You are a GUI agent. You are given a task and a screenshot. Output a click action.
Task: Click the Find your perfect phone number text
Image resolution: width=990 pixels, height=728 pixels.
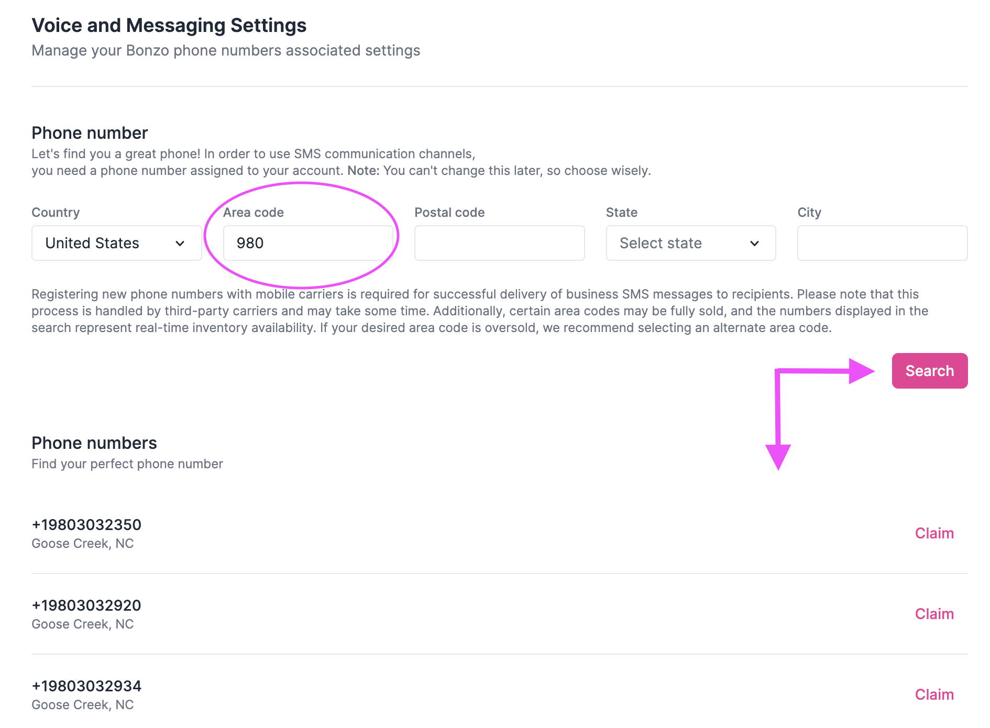[127, 464]
